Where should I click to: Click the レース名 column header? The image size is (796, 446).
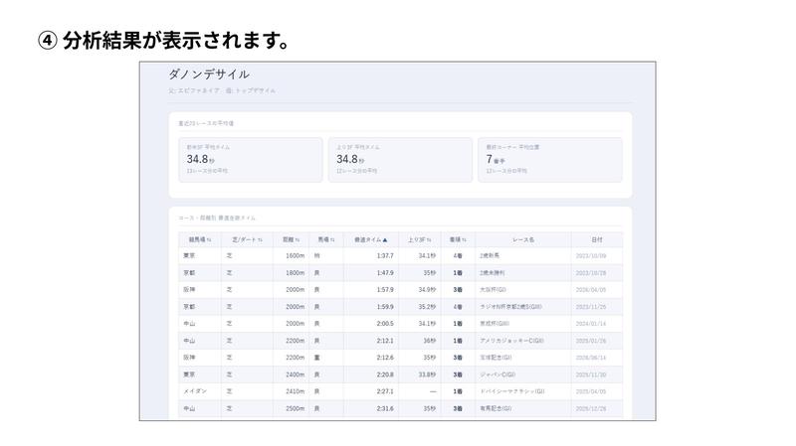(523, 239)
